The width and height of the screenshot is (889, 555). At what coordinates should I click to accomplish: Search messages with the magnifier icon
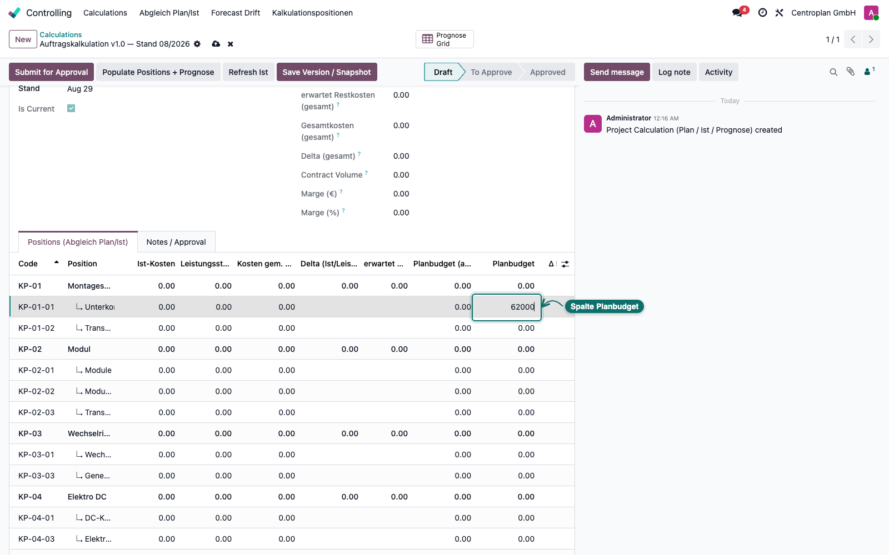(833, 72)
